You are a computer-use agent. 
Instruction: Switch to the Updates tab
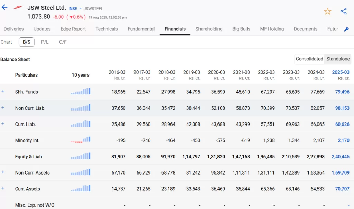42,29
